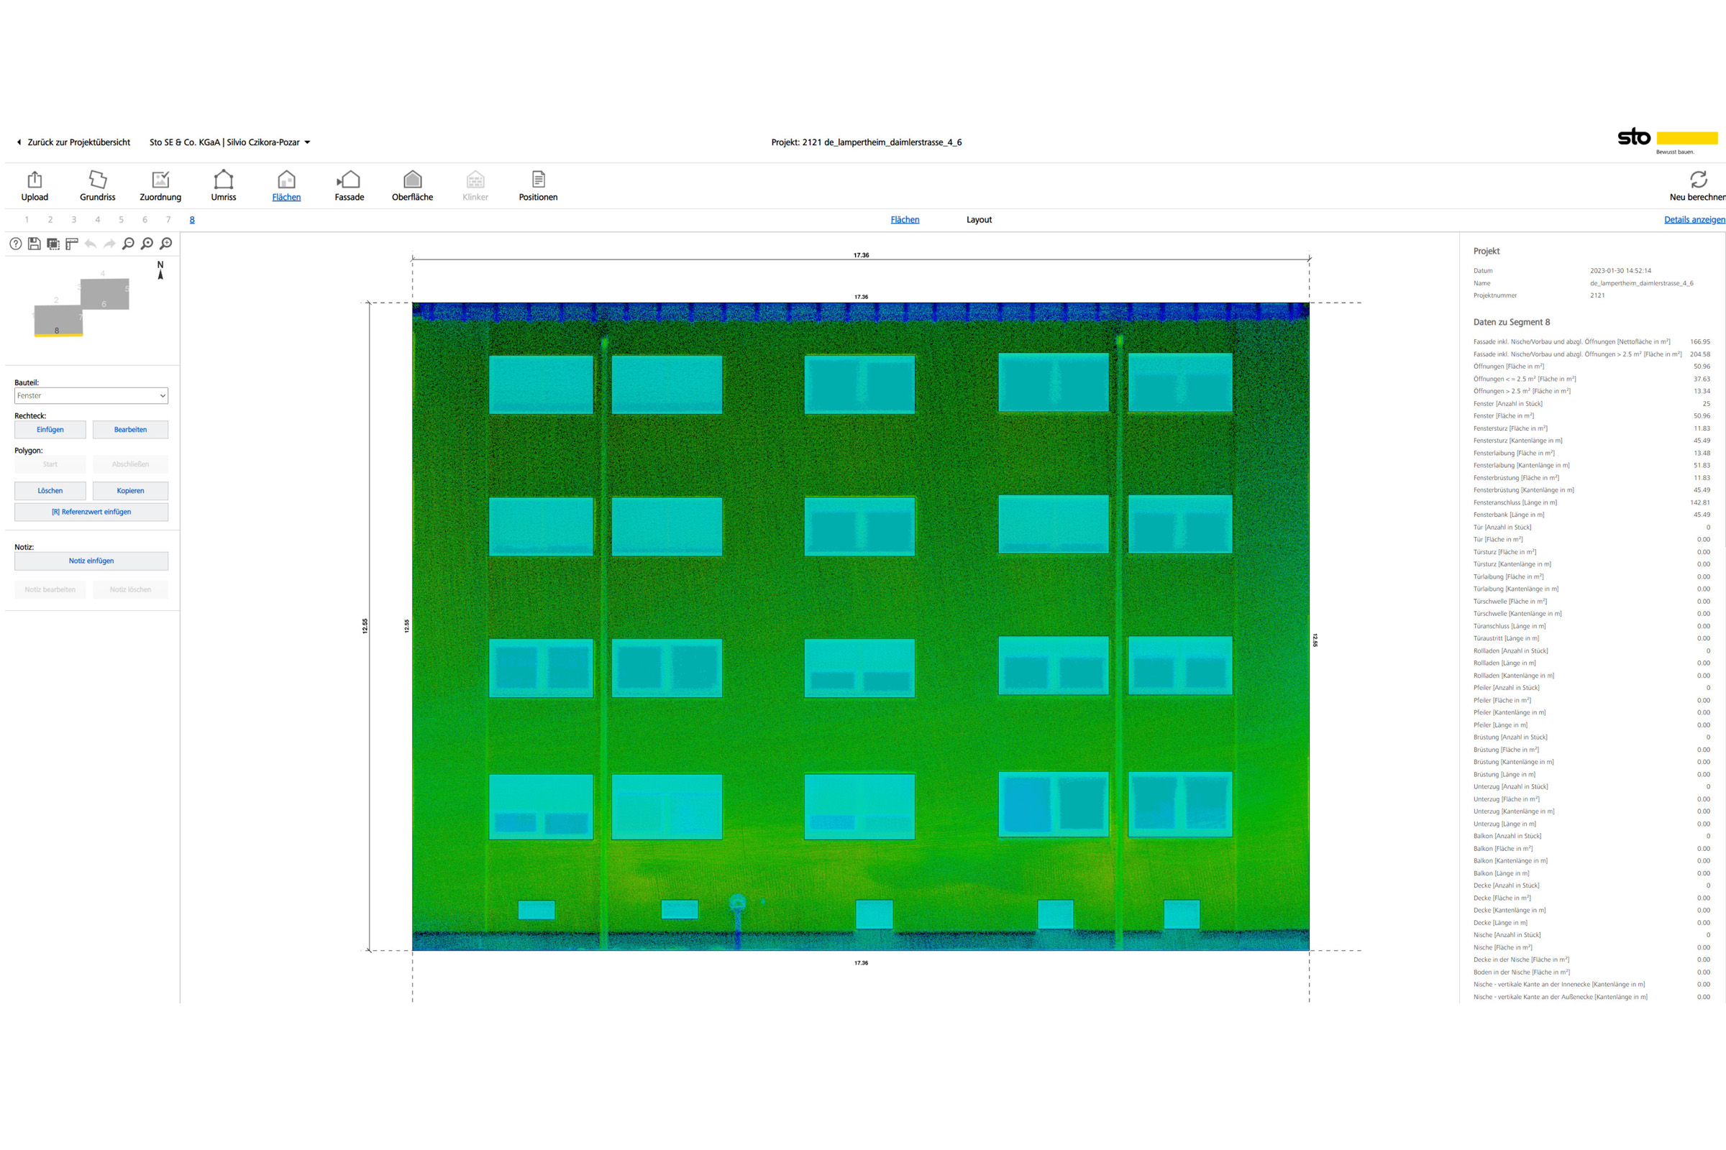Expand the Bauteil Fenster dropdown

coord(91,395)
